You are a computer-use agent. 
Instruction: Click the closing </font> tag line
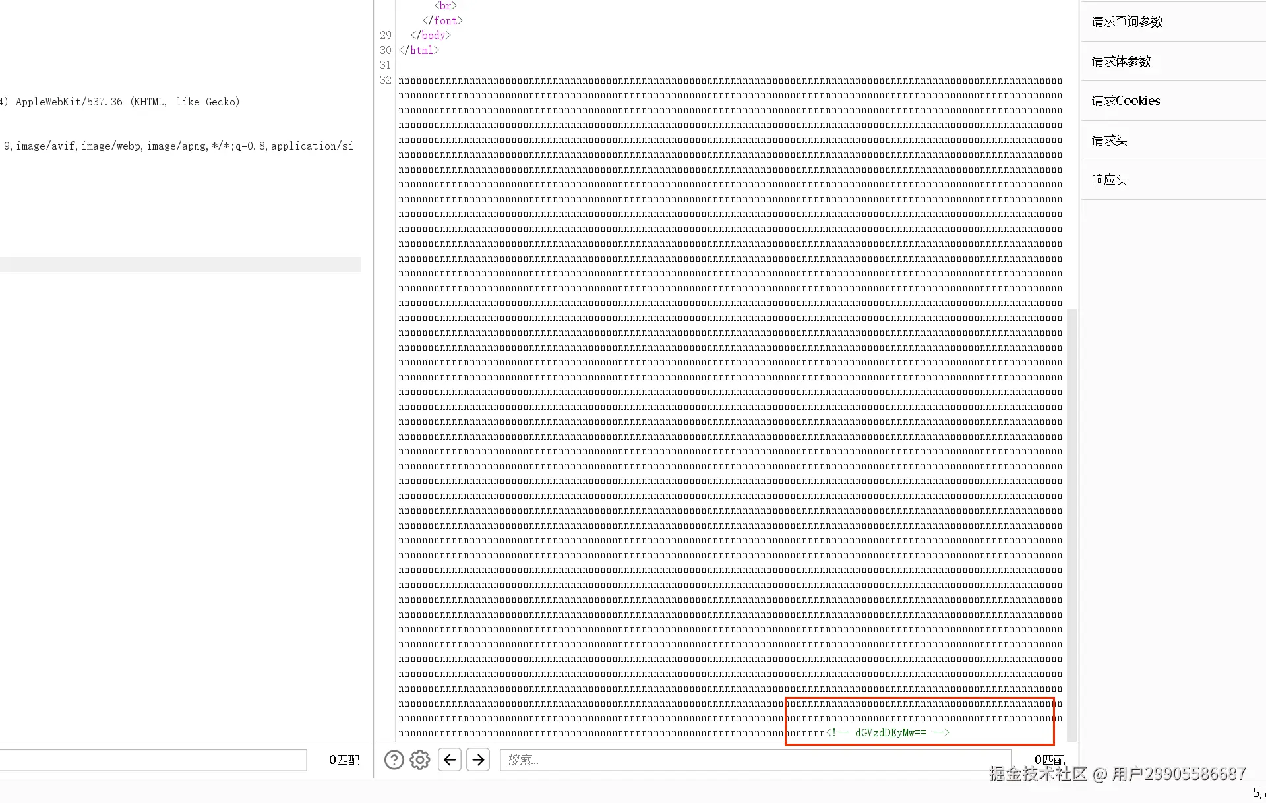coord(442,20)
